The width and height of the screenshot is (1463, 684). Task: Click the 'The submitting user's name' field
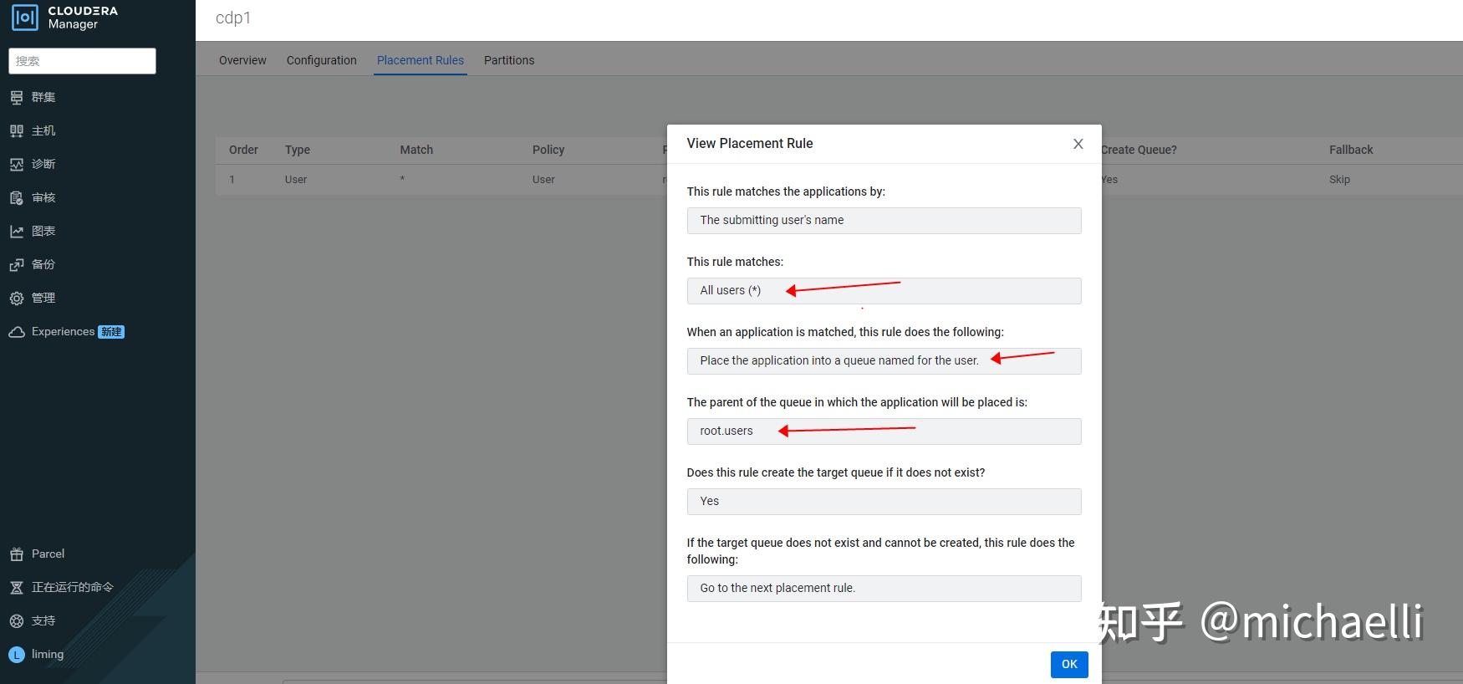pos(884,221)
